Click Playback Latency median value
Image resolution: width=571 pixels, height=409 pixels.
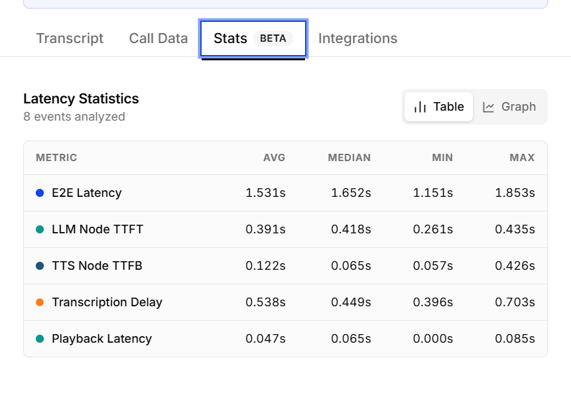351,339
